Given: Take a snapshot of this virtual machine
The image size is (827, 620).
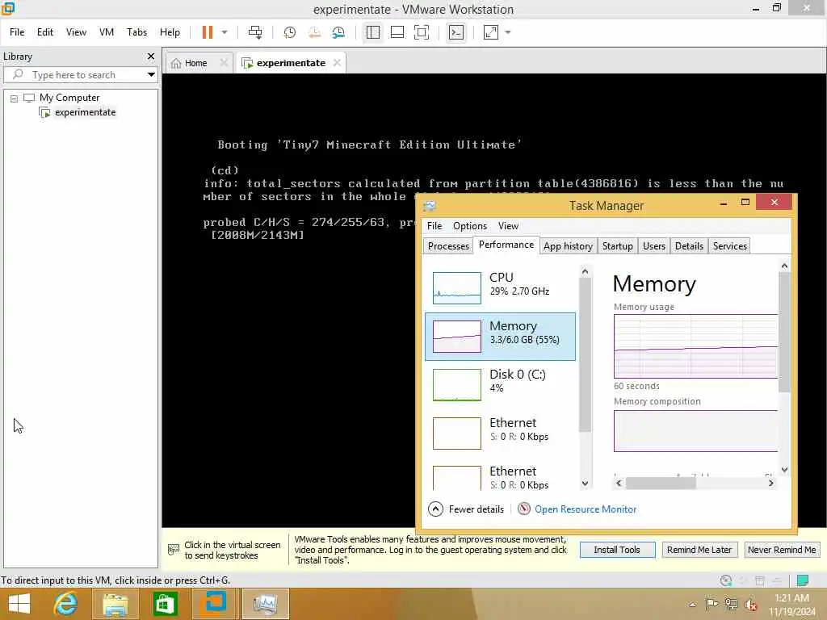Looking at the screenshot, I should pyautogui.click(x=290, y=32).
